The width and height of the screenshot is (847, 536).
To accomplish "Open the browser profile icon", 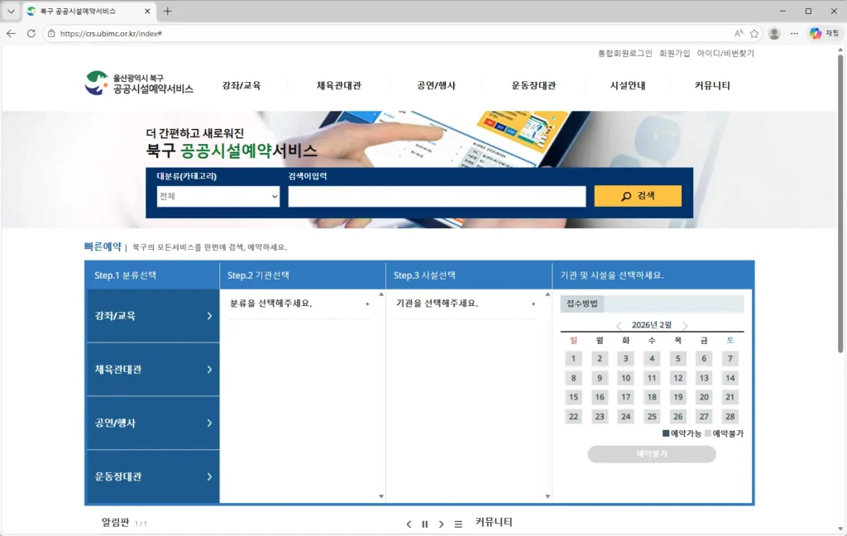I will (774, 34).
